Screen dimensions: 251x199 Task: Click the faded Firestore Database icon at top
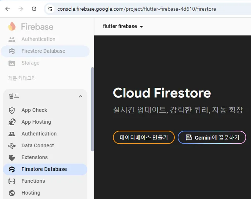pos(12,51)
